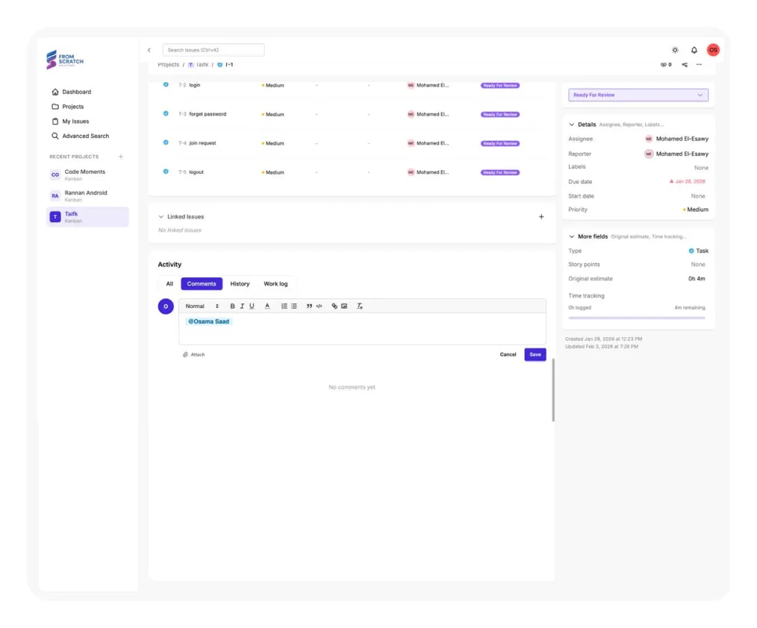This screenshot has height=628, width=757.
Task: Insert a link using the link icon
Action: [334, 307]
